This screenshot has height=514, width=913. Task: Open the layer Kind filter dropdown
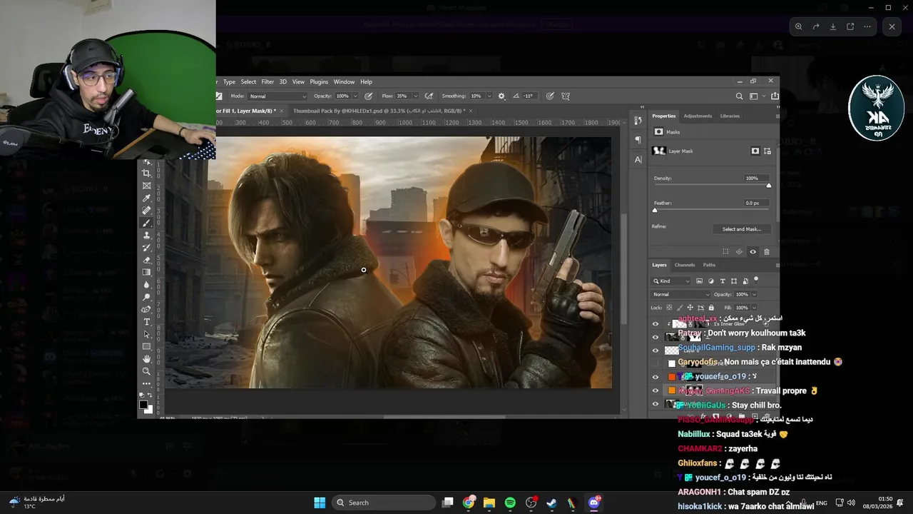670,281
